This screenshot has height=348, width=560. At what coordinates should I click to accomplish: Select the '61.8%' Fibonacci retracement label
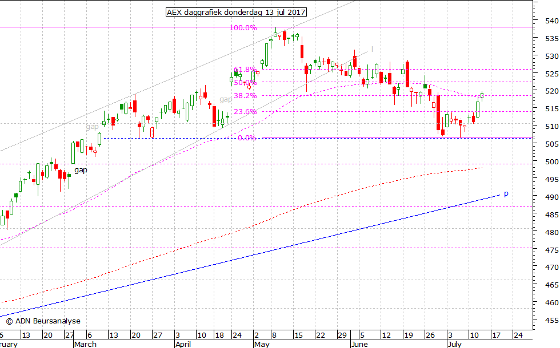245,70
